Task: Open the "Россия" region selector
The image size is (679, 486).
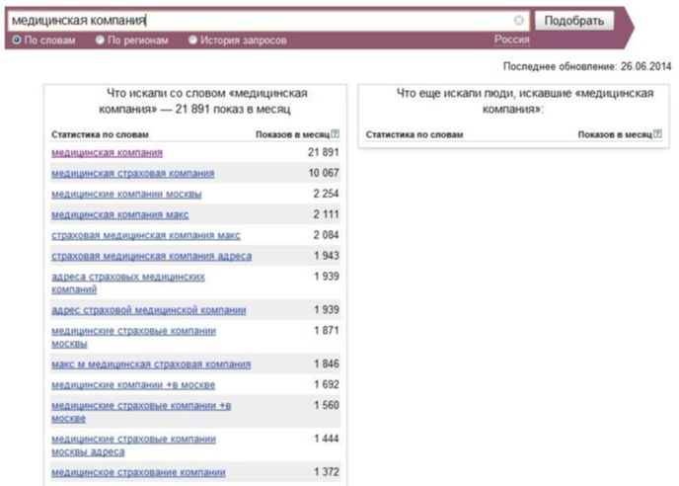Action: tap(512, 40)
